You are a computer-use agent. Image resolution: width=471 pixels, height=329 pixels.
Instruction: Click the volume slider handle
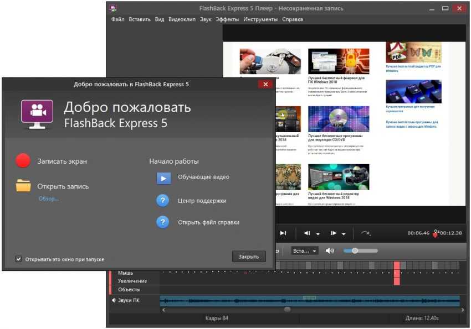(355, 250)
